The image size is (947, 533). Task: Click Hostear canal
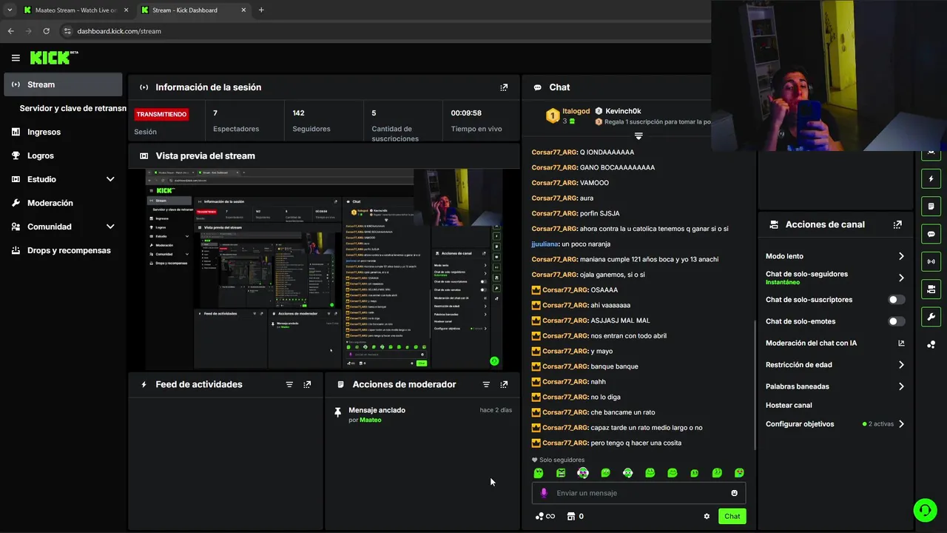pos(789,406)
